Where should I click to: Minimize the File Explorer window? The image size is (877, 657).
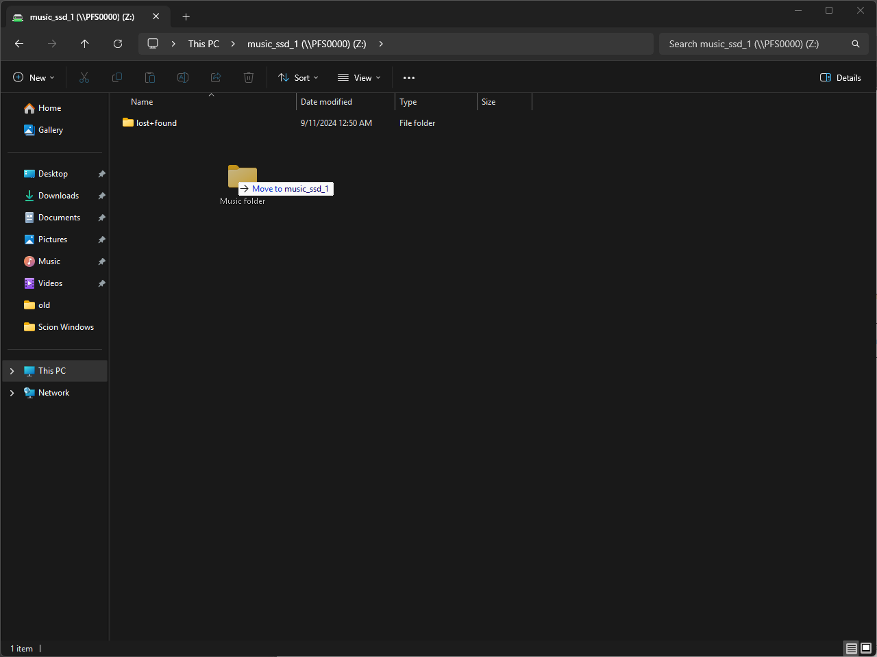[x=798, y=10]
